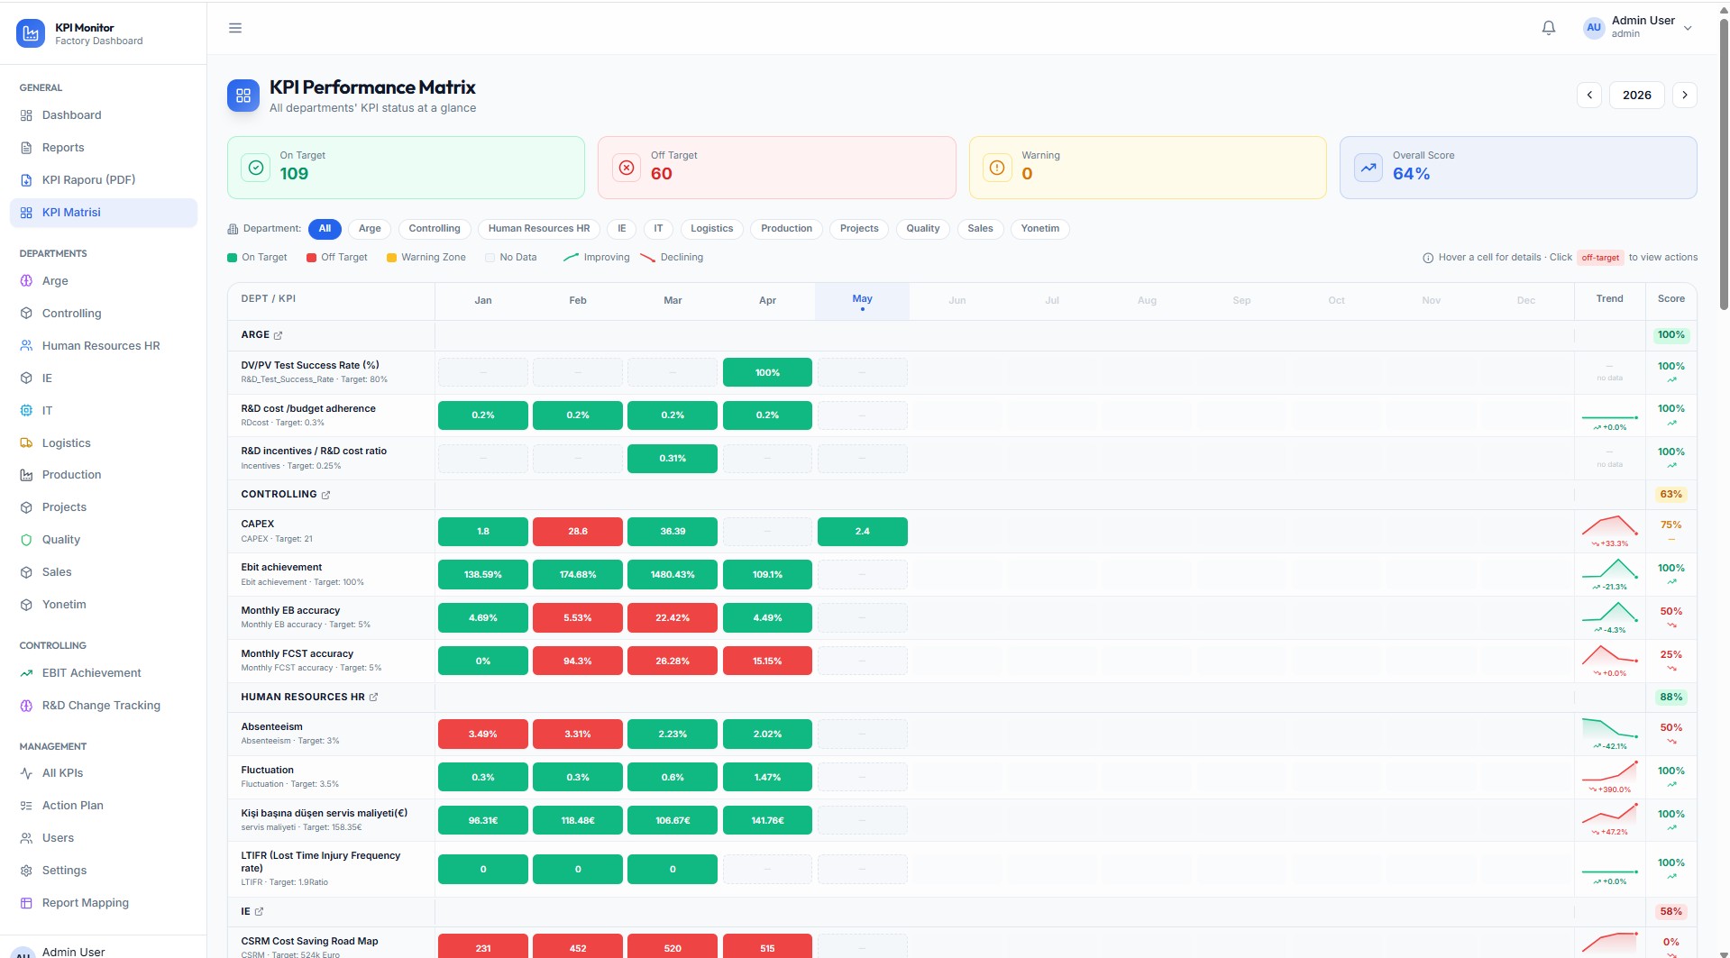Click the Dashboard sidebar icon

tap(26, 115)
